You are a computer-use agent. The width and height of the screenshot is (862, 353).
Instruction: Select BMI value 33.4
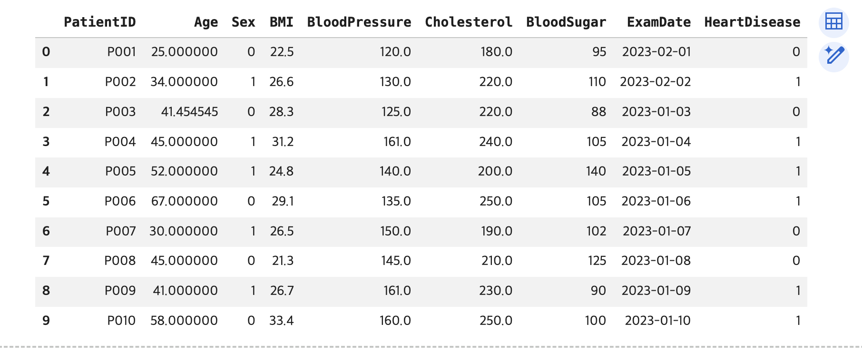tap(281, 321)
